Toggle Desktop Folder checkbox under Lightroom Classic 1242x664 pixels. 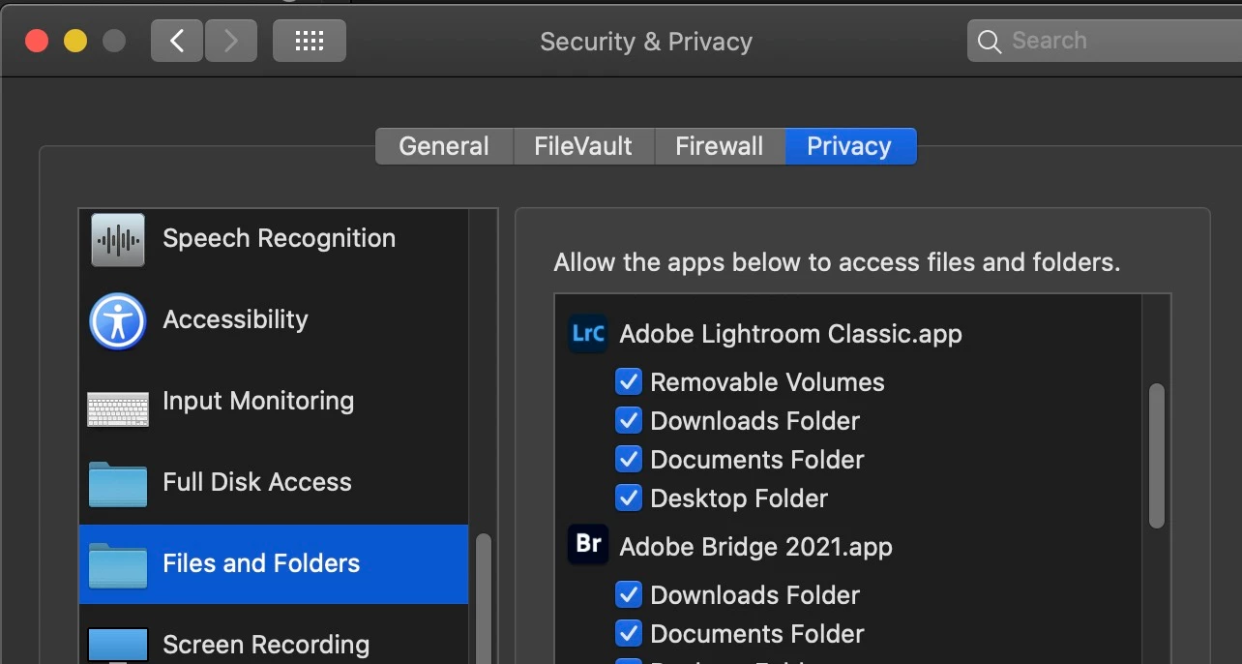(629, 498)
